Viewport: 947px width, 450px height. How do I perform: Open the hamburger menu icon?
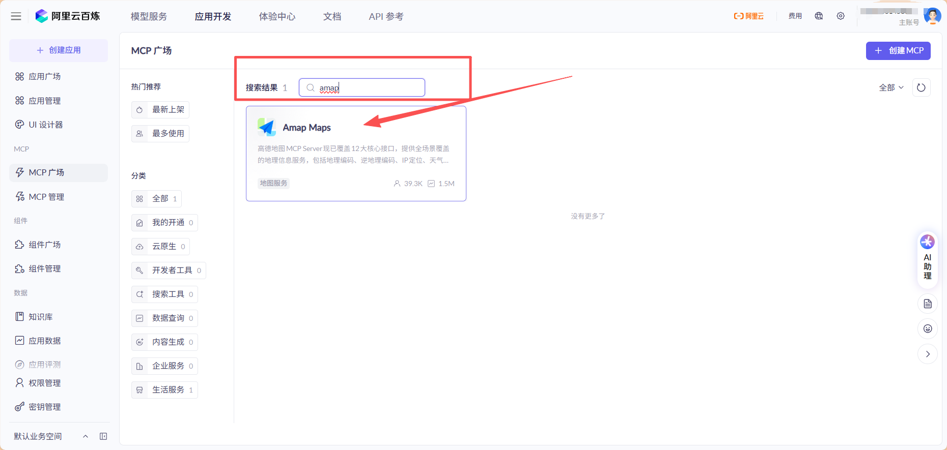coord(16,16)
